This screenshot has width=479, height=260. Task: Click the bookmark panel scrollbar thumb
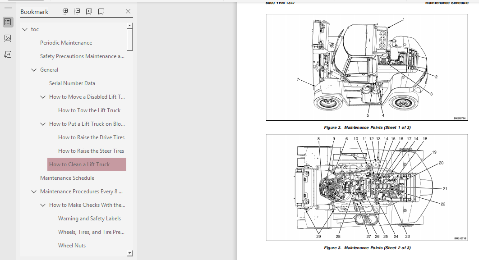[x=130, y=40]
